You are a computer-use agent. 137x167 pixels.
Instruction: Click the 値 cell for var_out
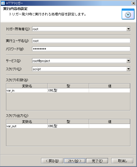coord(109,126)
